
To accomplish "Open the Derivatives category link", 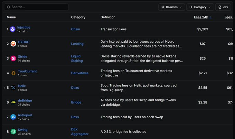I will 80,73.
